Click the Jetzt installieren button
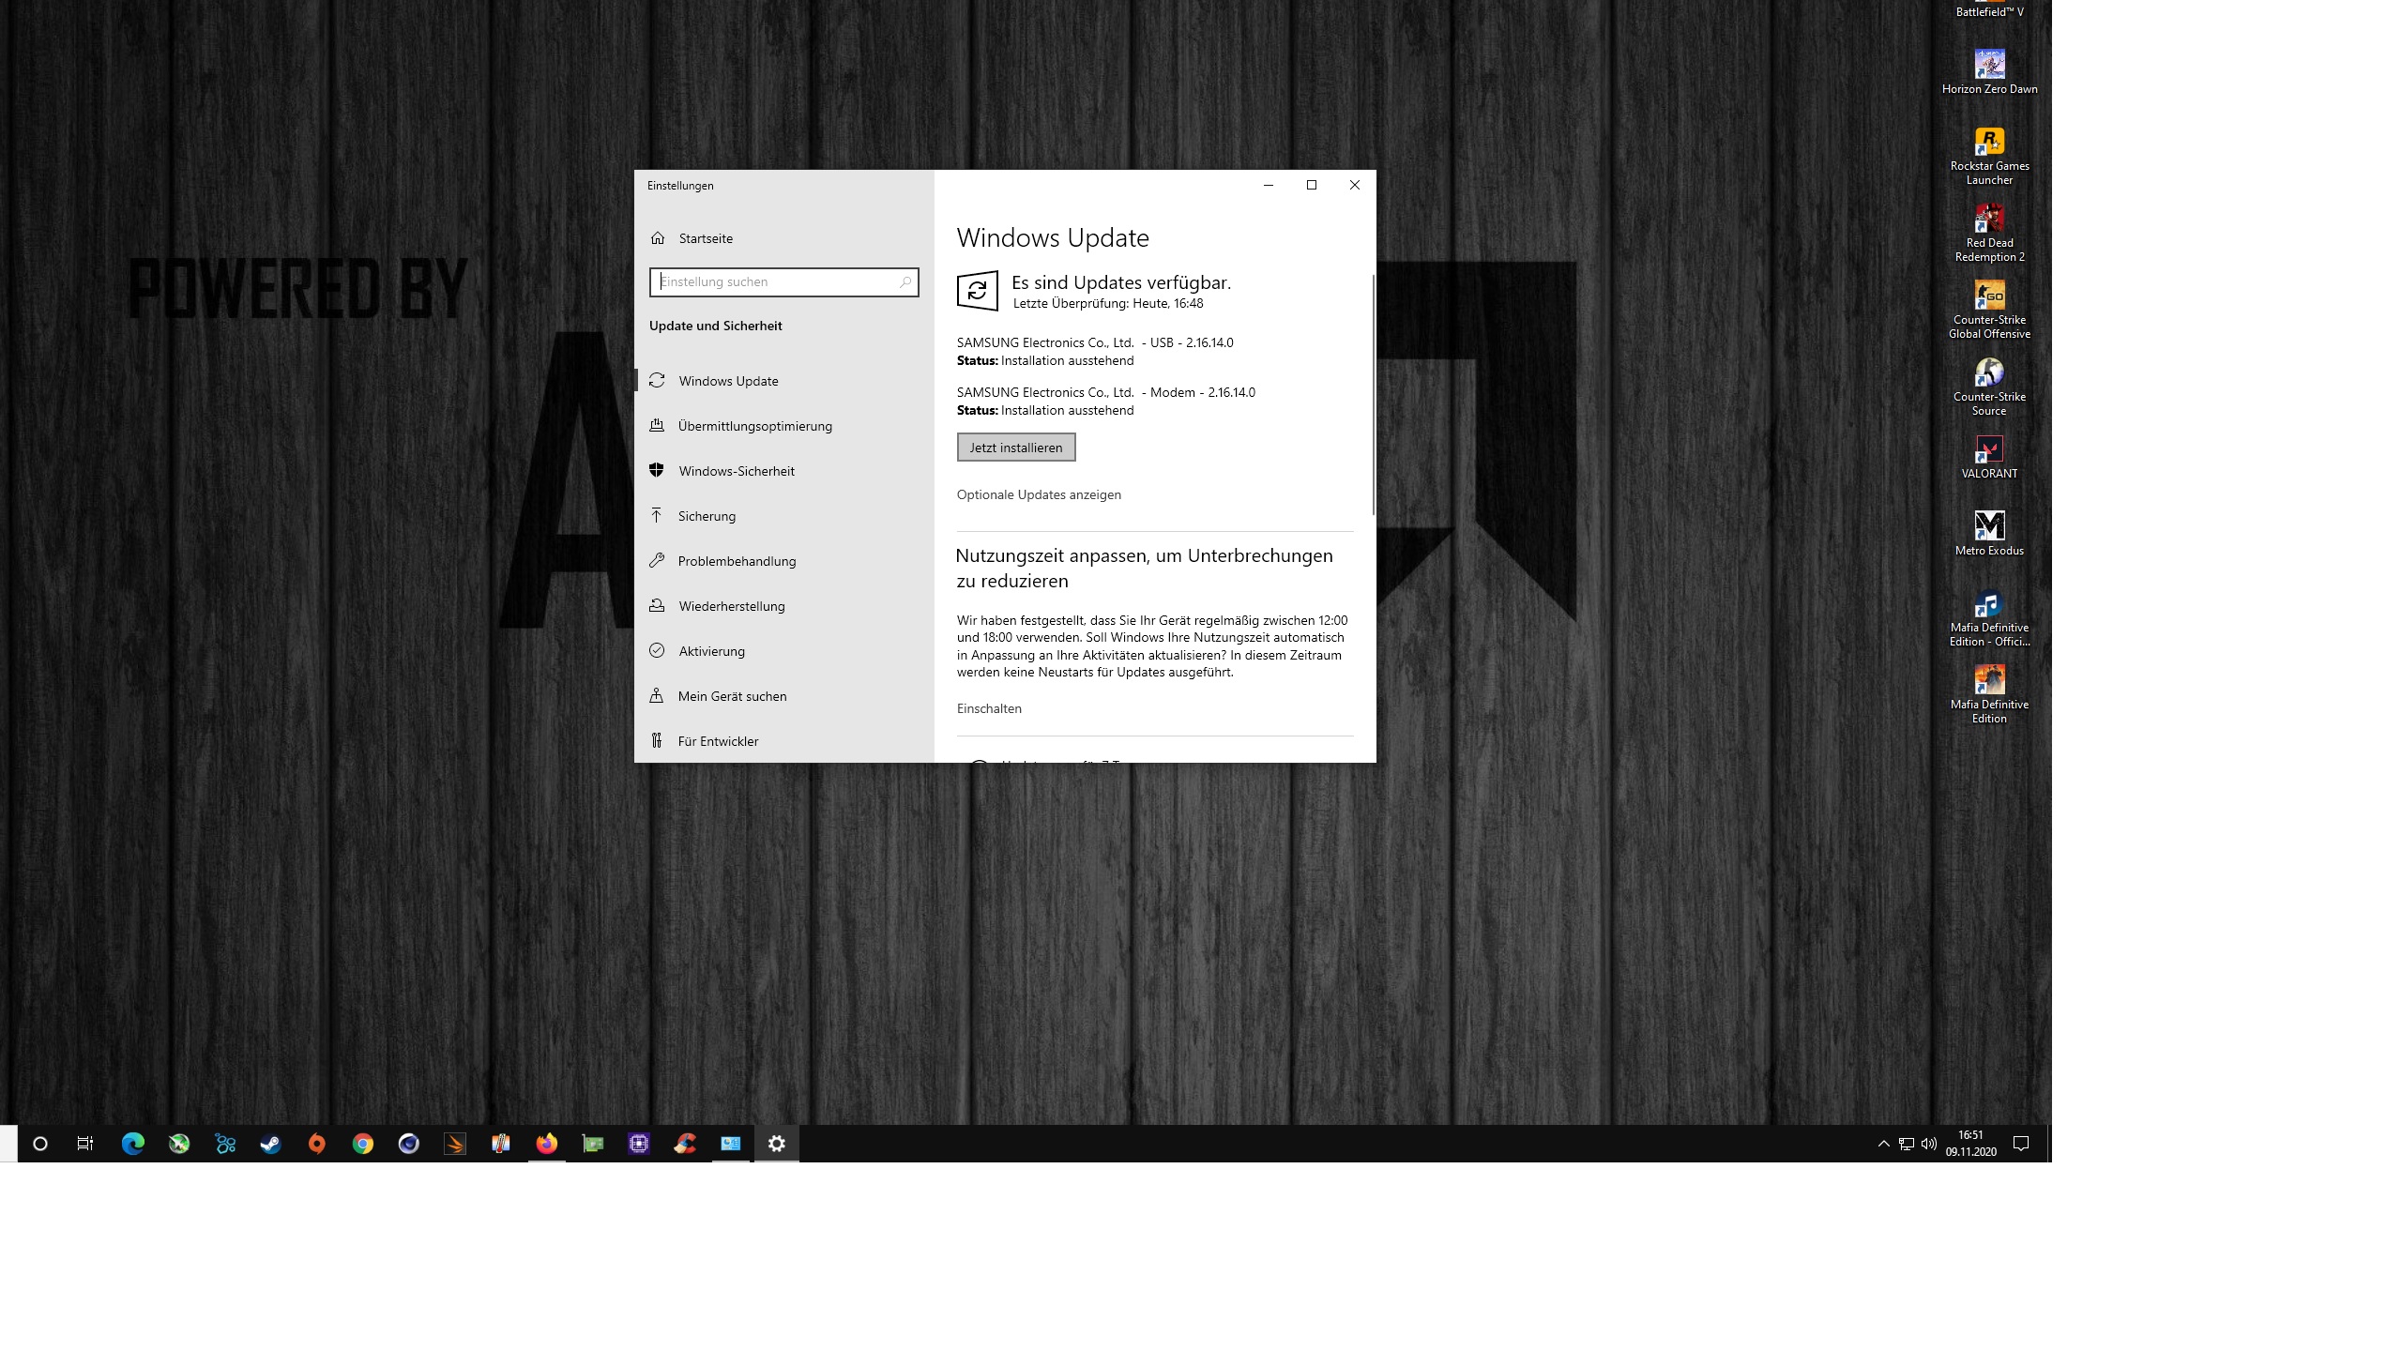The image size is (2402, 1351). pyautogui.click(x=1016, y=448)
